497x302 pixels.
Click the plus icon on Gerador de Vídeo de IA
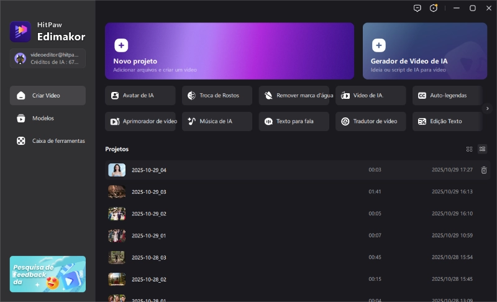pos(378,45)
